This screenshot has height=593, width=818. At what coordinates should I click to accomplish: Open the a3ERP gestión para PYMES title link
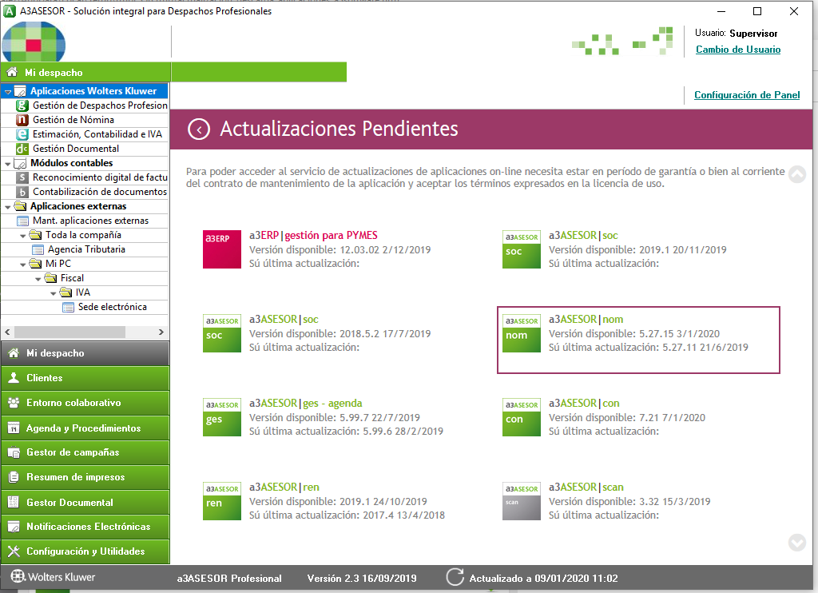click(313, 236)
